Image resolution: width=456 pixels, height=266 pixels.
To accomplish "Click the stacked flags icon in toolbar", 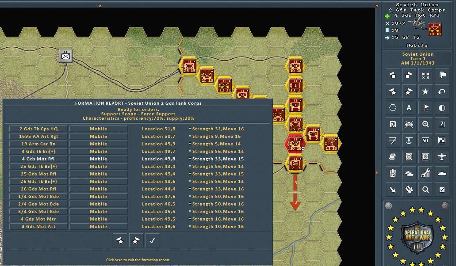I will click(x=442, y=75).
